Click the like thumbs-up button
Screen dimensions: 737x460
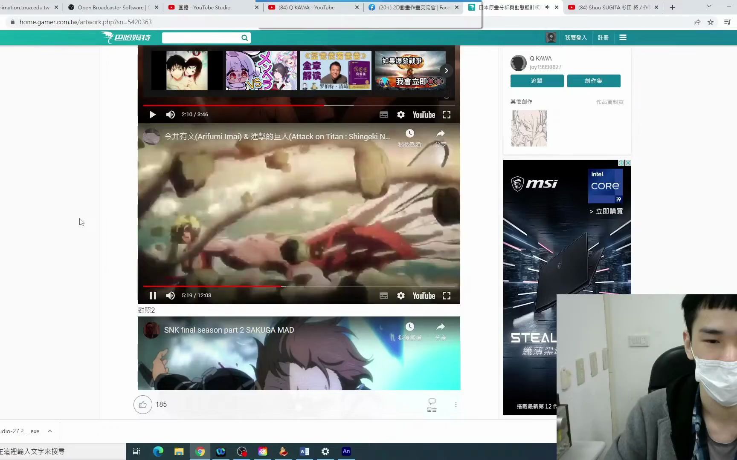[x=143, y=405]
